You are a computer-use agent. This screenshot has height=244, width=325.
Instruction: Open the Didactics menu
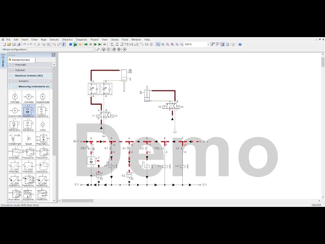click(68, 40)
